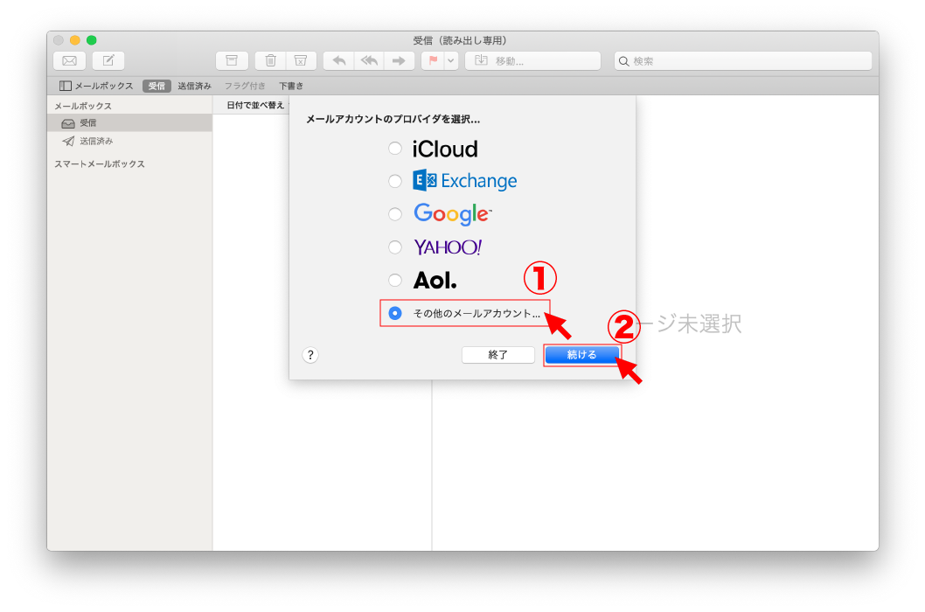Image resolution: width=925 pixels, height=612 pixels.
Task: Toggle the メールボックス sidebar list
Action: (96, 86)
